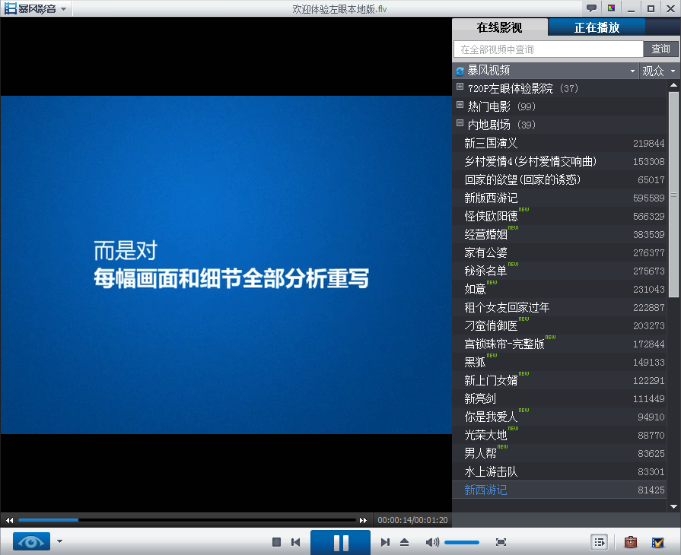Go to previous track
The width and height of the screenshot is (681, 555).
point(296,542)
